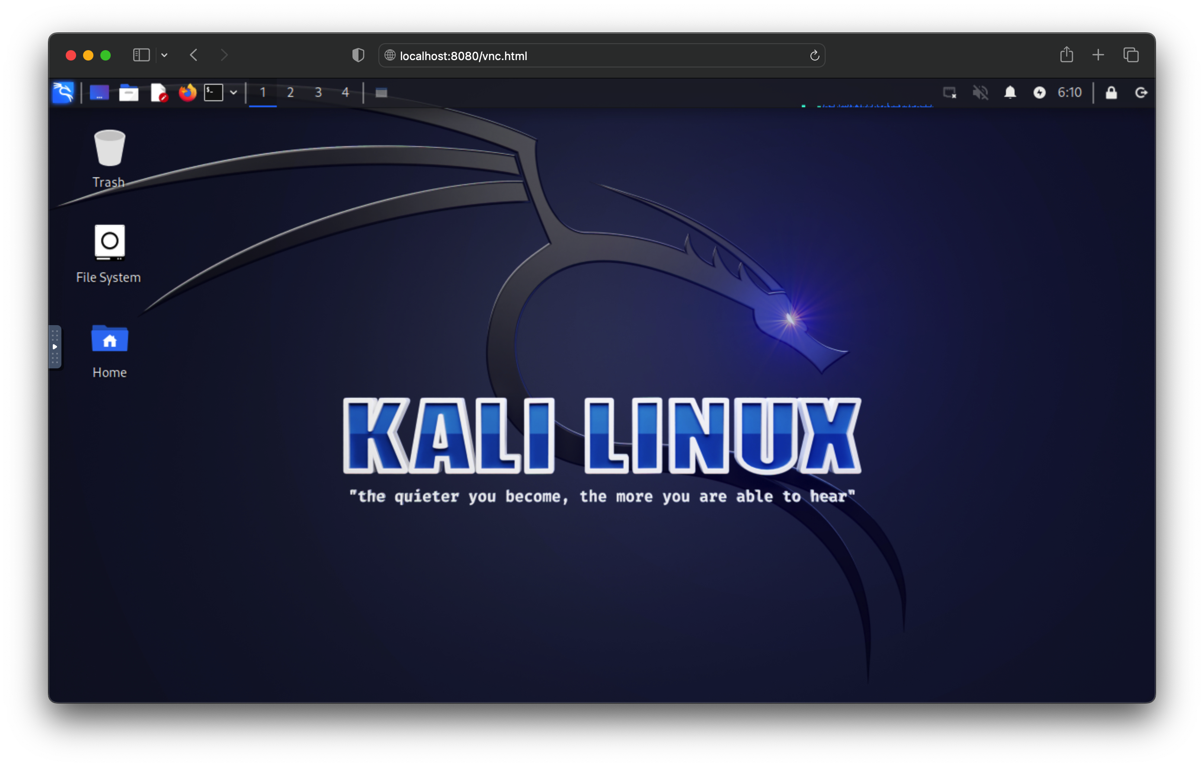Click the 6:10 clock
Screen dimensions: 1204x767
(x=1070, y=93)
